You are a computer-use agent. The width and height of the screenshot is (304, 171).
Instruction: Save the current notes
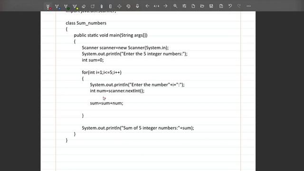[x=211, y=6]
